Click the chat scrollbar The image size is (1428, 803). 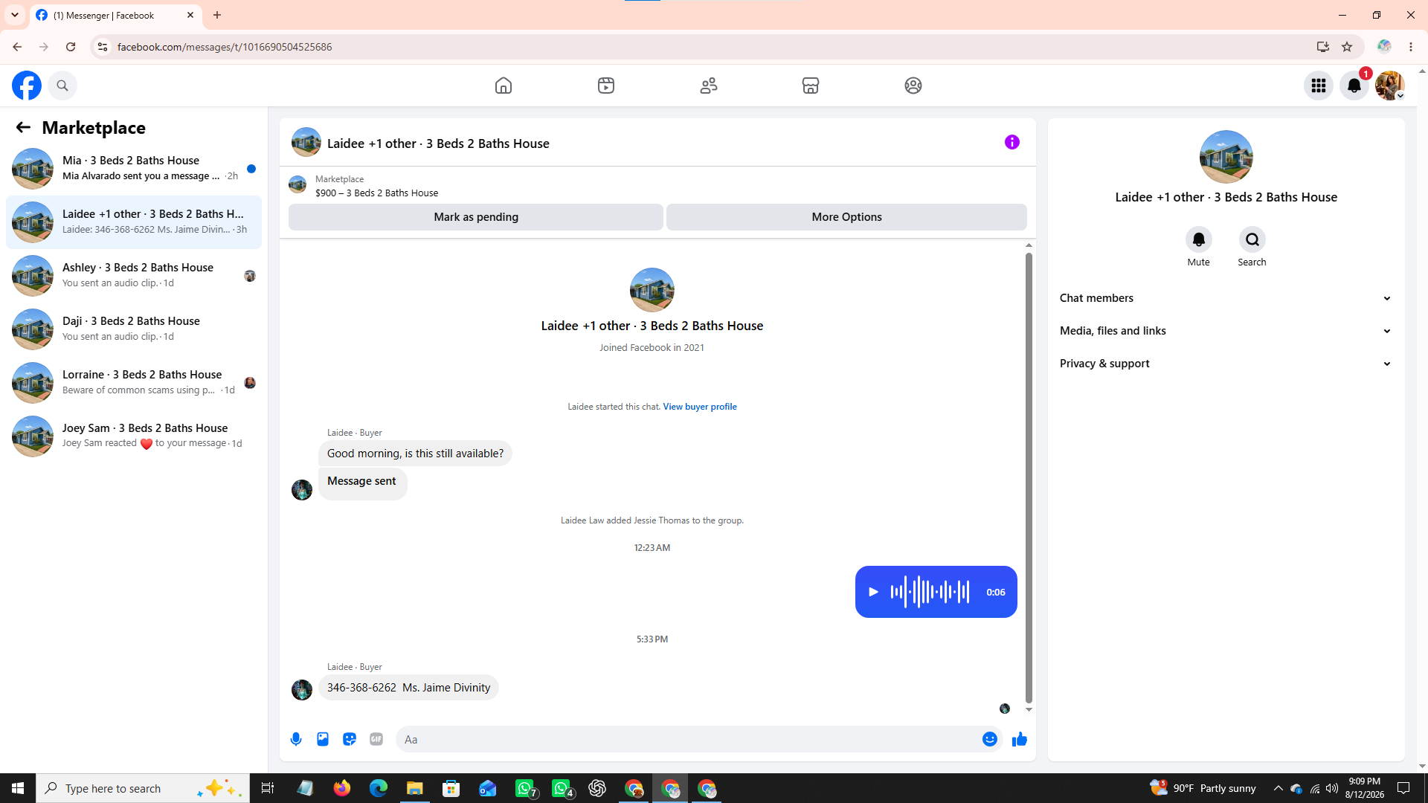pyautogui.click(x=1029, y=477)
